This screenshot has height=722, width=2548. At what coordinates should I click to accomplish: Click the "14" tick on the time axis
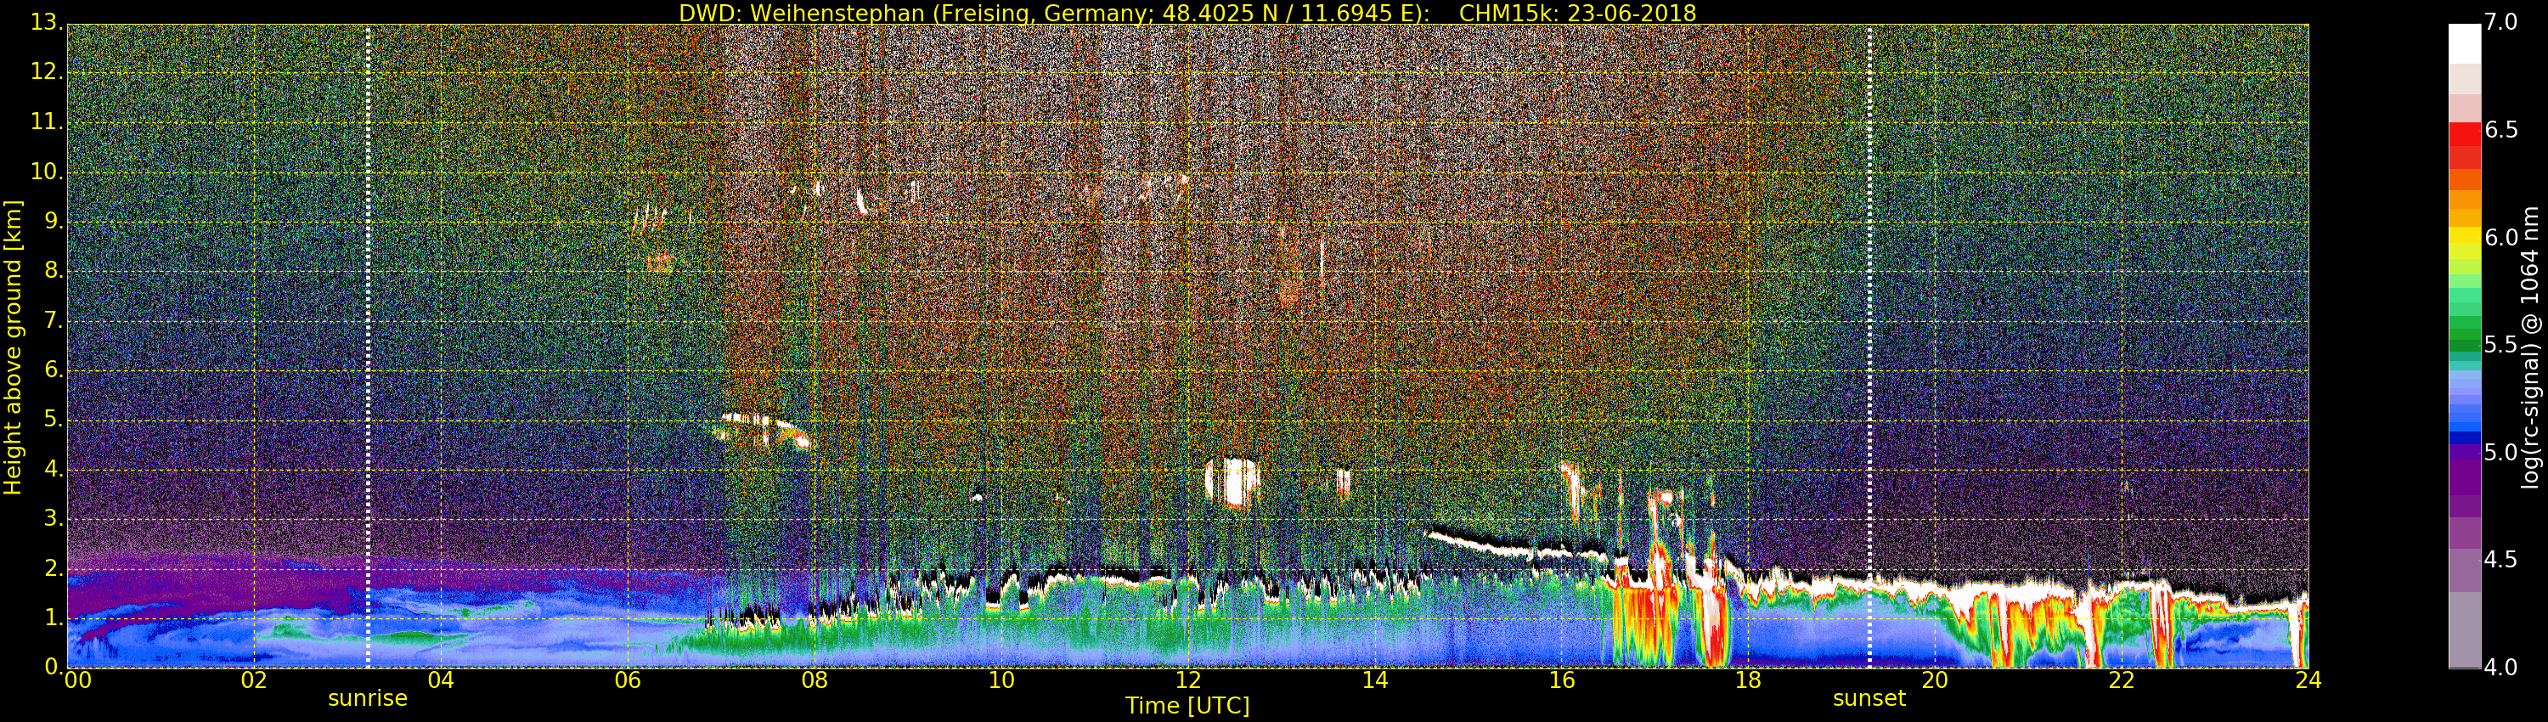click(1375, 680)
